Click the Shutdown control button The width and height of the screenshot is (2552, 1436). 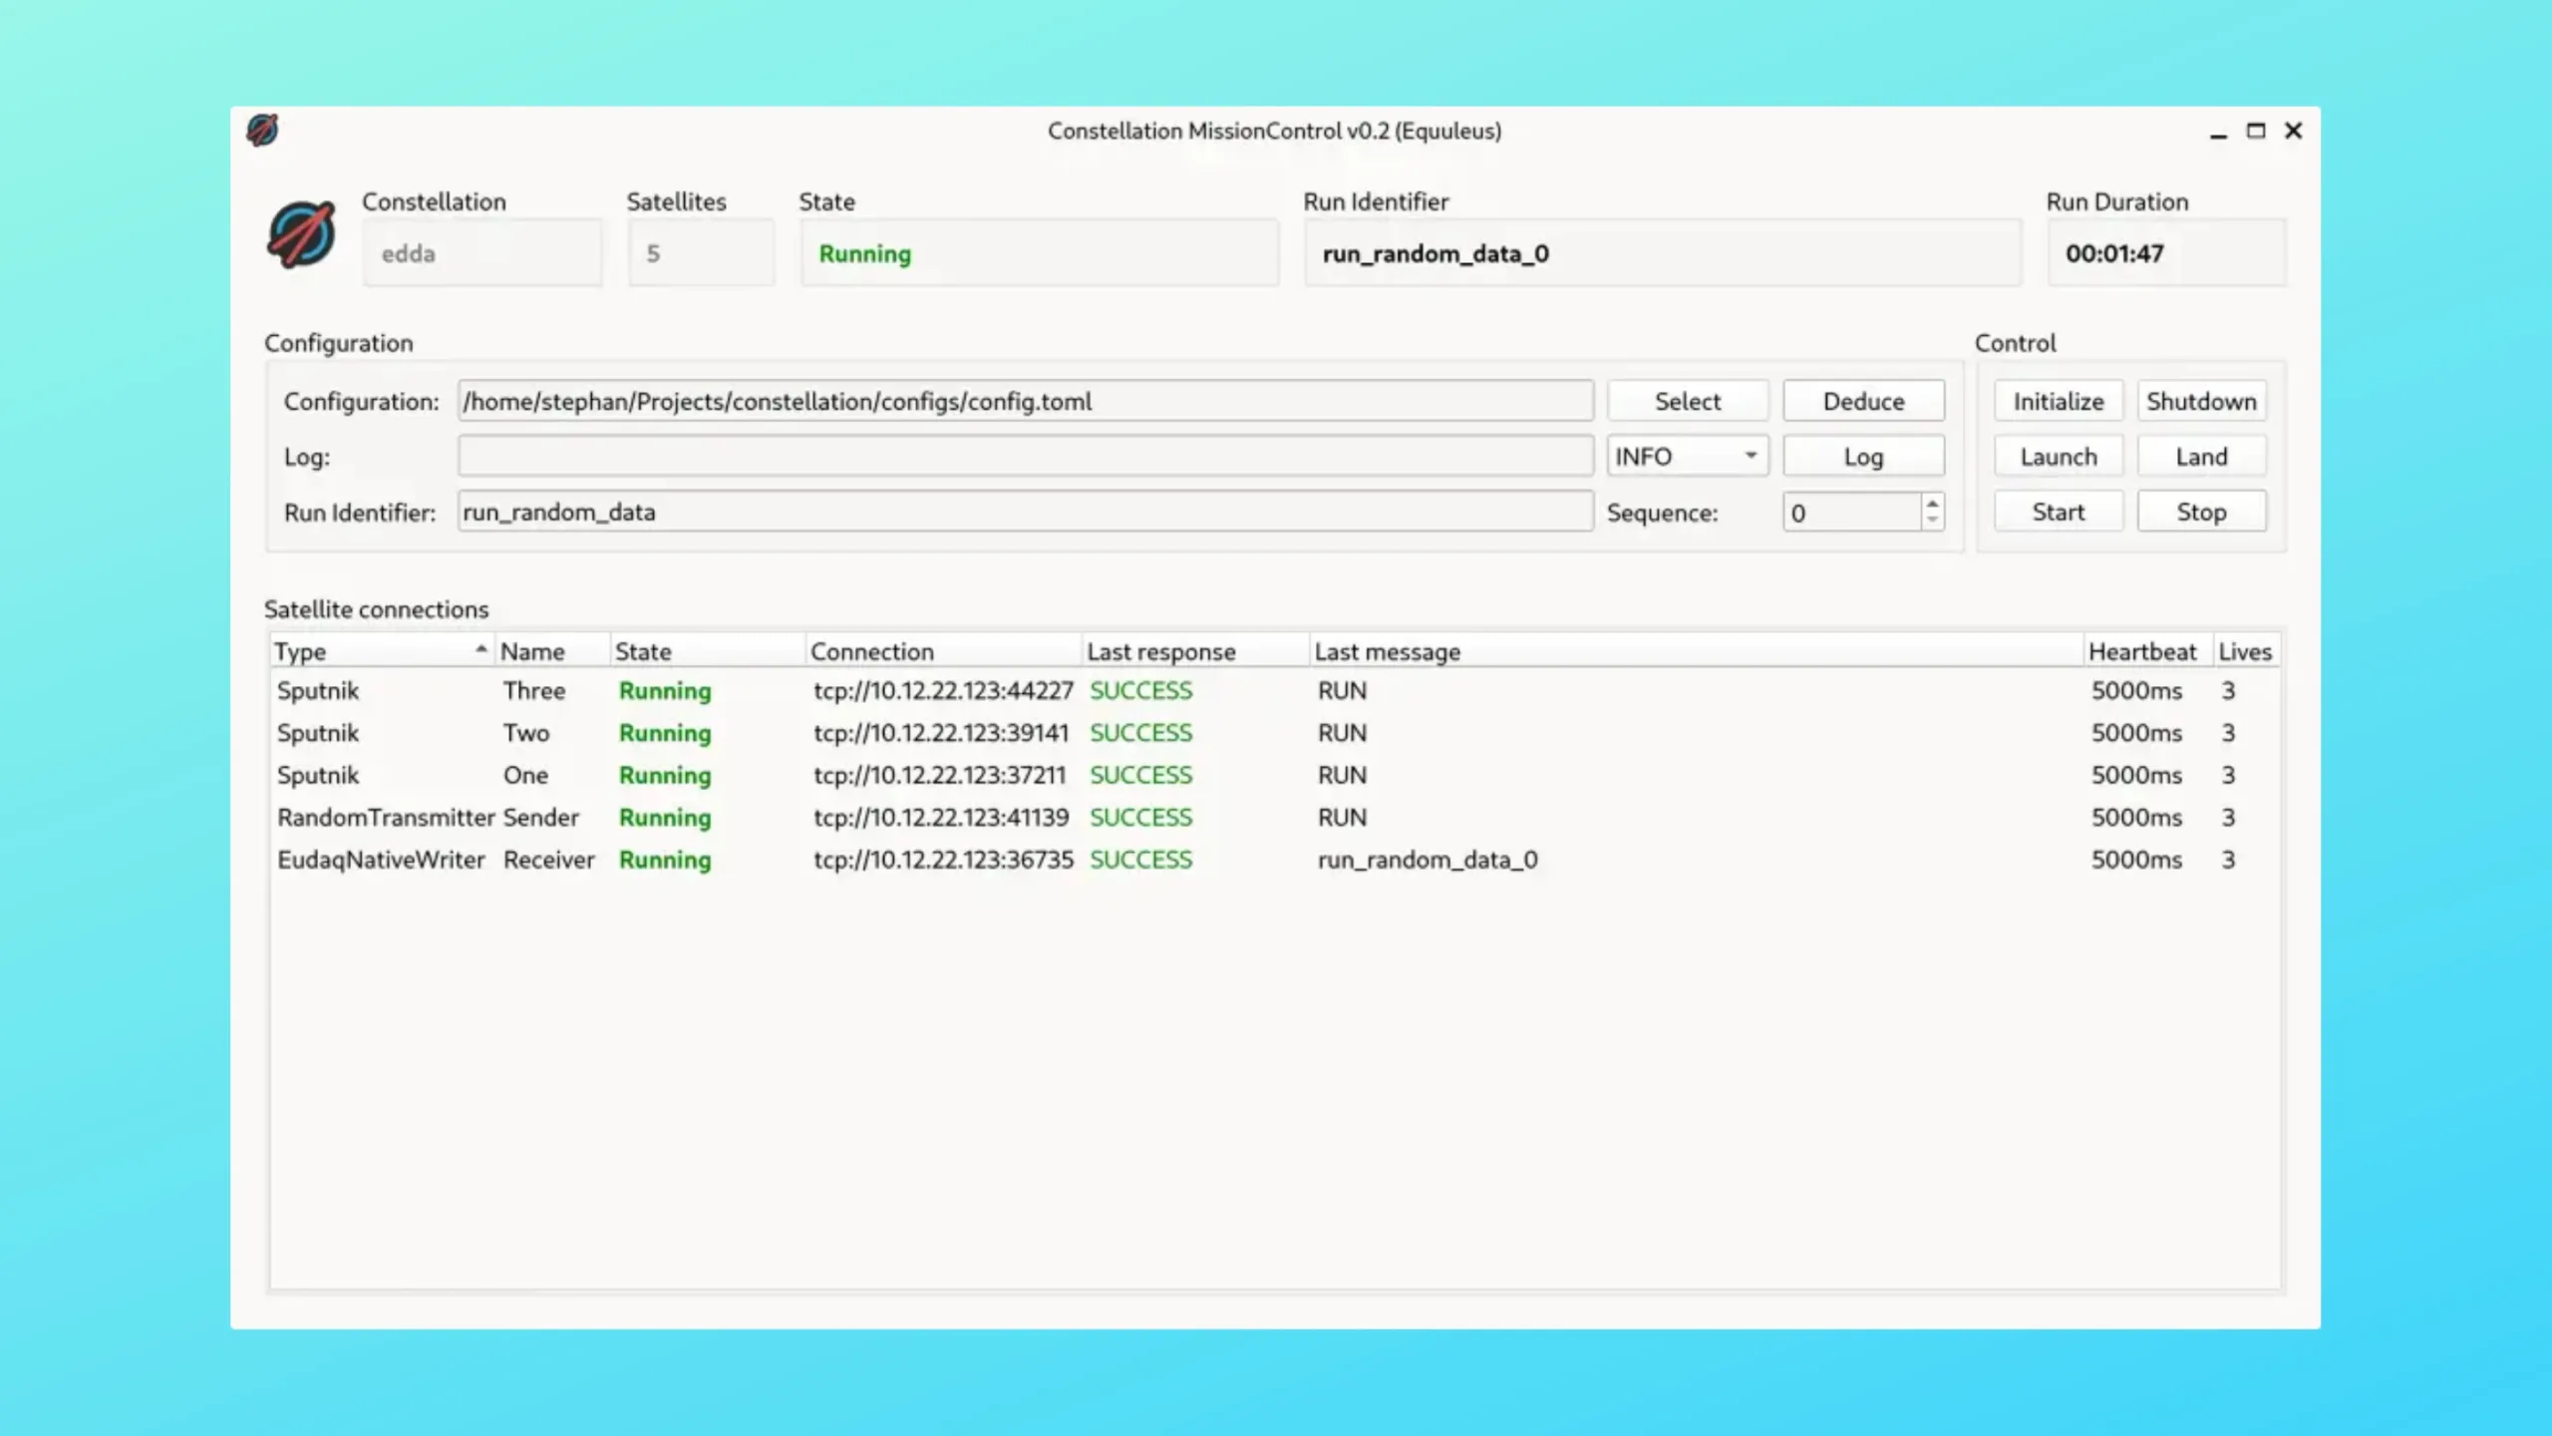pyautogui.click(x=2201, y=401)
